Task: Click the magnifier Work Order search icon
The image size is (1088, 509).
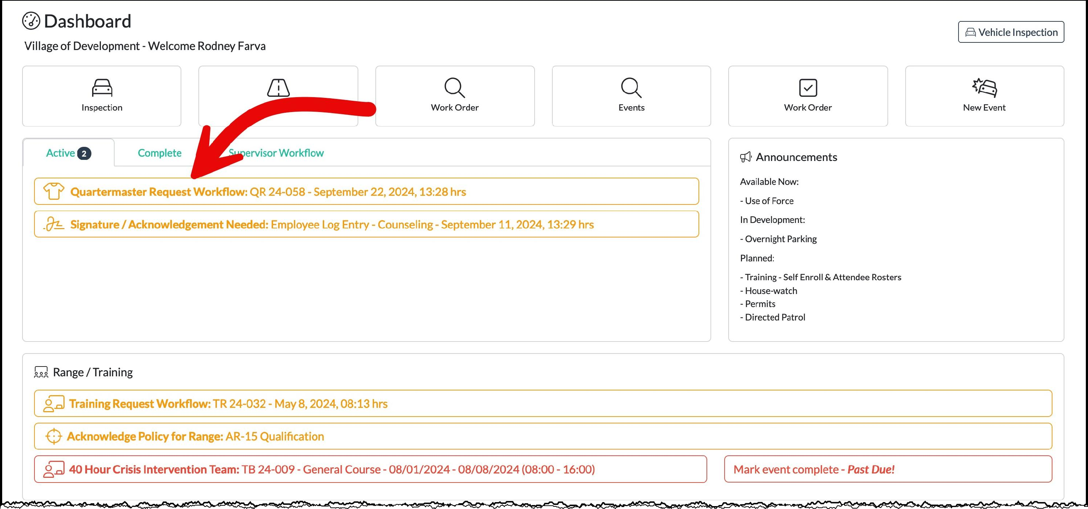Action: point(454,88)
